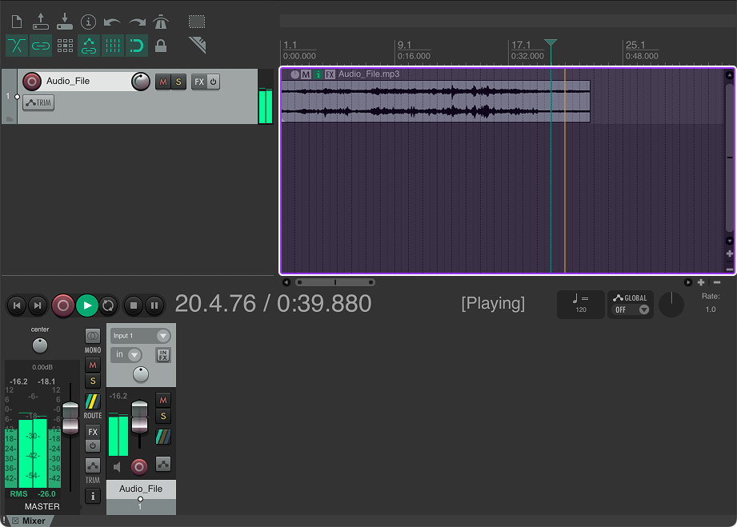Open project settings info icon
737x527 pixels.
(88, 22)
